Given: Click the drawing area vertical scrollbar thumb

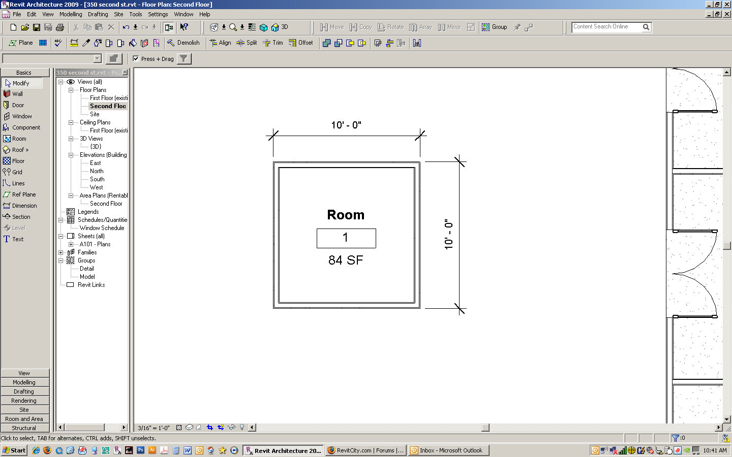Looking at the screenshot, I should 727,246.
